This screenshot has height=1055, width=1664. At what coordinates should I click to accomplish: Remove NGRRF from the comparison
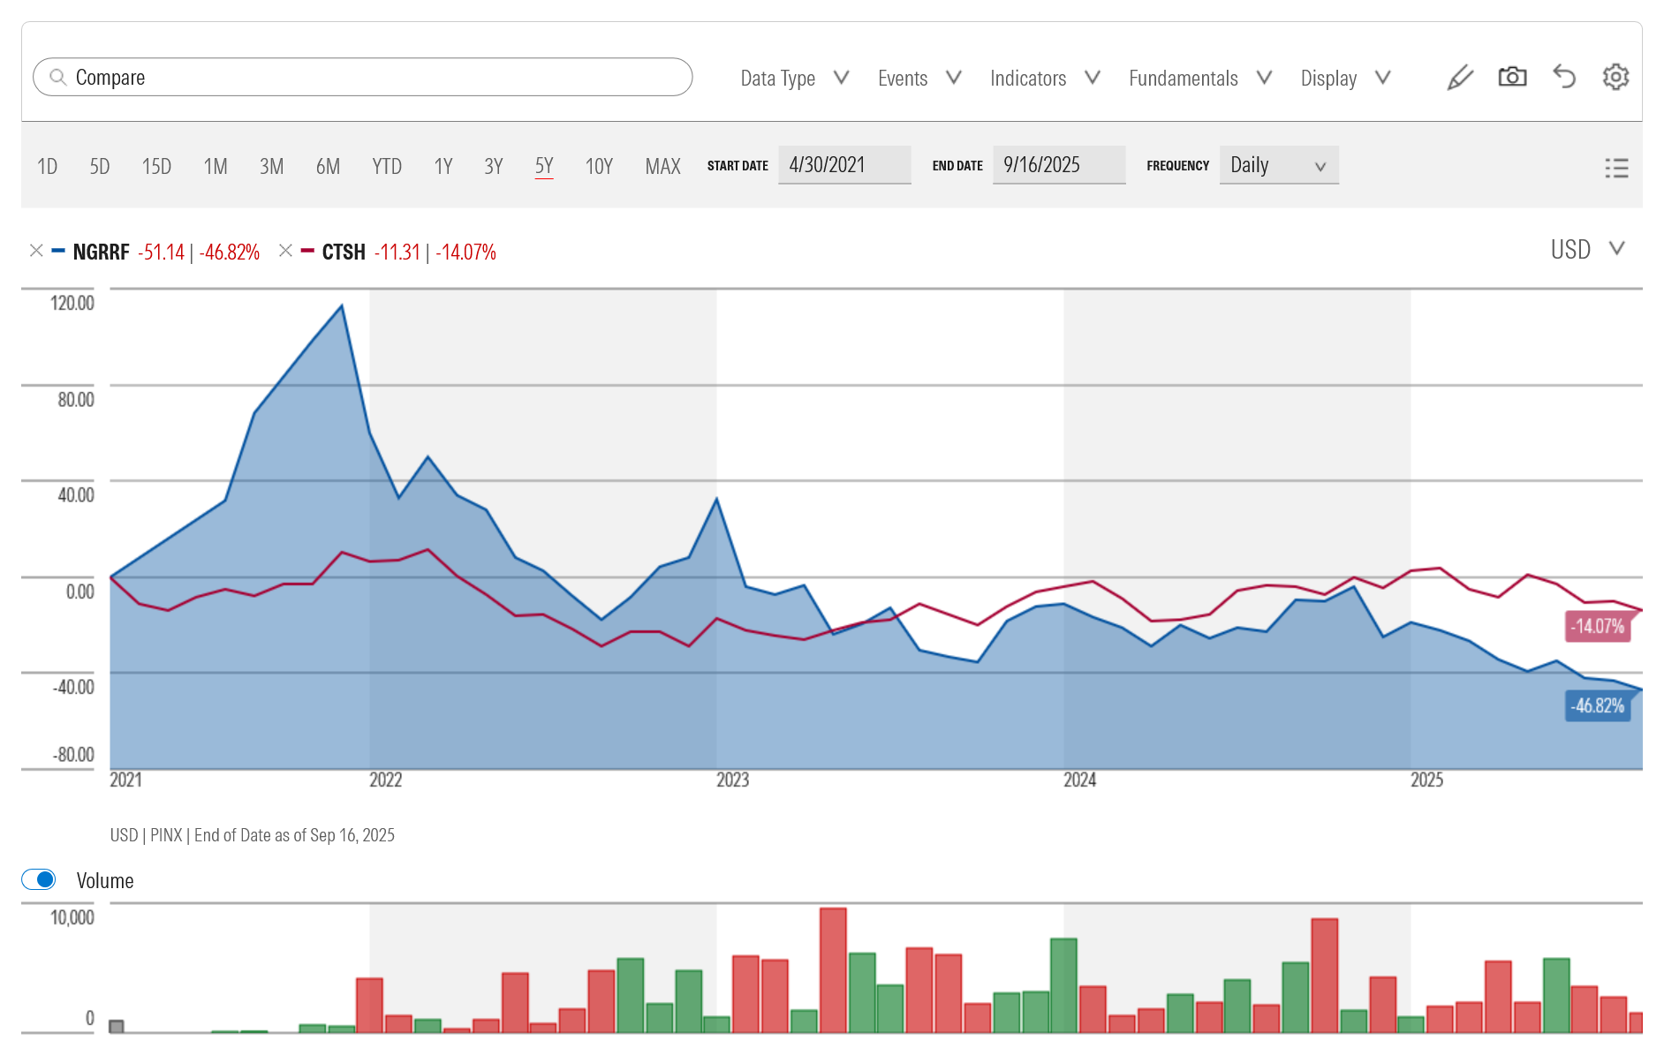(36, 251)
